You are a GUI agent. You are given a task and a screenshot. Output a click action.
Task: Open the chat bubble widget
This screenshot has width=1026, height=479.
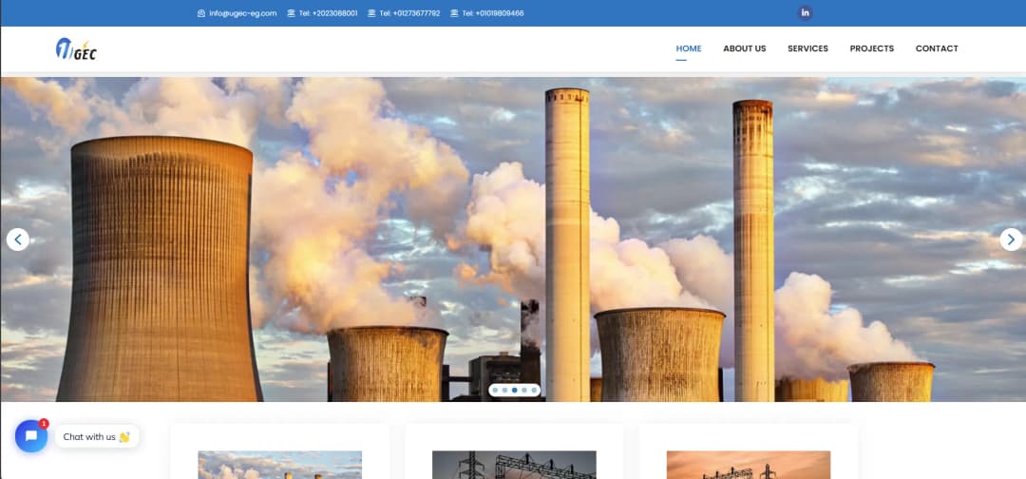[x=31, y=436]
